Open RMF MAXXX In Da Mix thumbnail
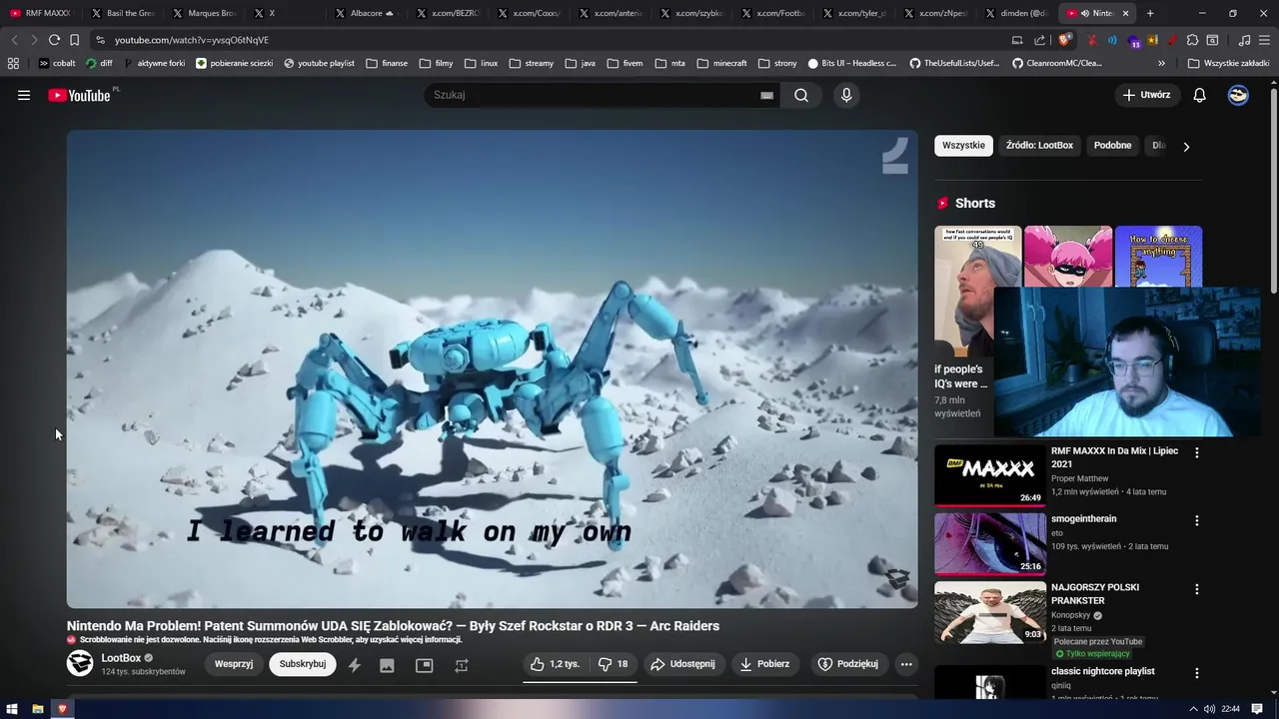 point(990,475)
